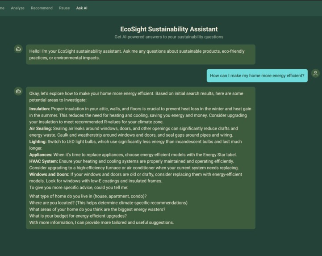The height and width of the screenshot is (256, 322).
Task: Click the question 'Where are you located?'
Action: pyautogui.click(x=108, y=203)
